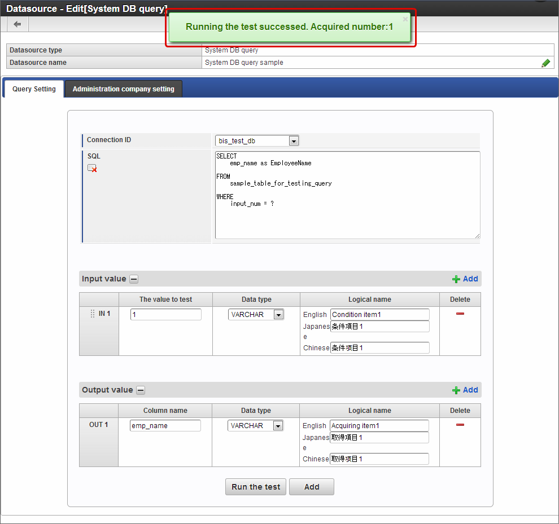Edit the emp_name column name field
Screen dimensions: 559x524
coord(165,426)
